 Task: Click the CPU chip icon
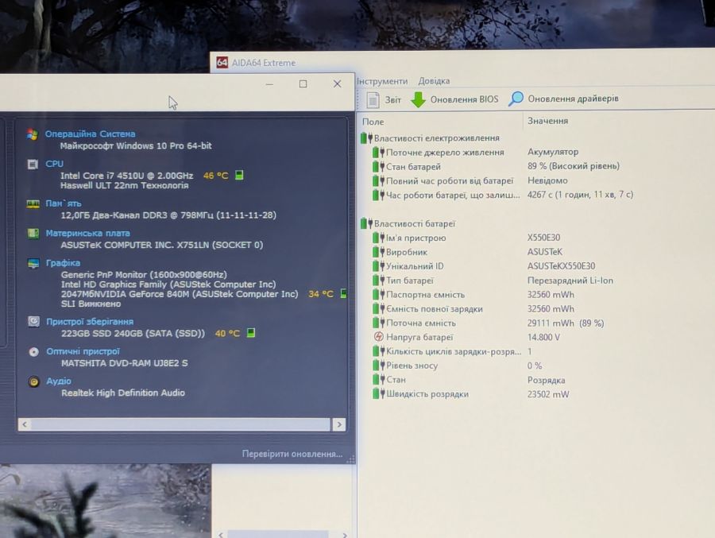[33, 164]
